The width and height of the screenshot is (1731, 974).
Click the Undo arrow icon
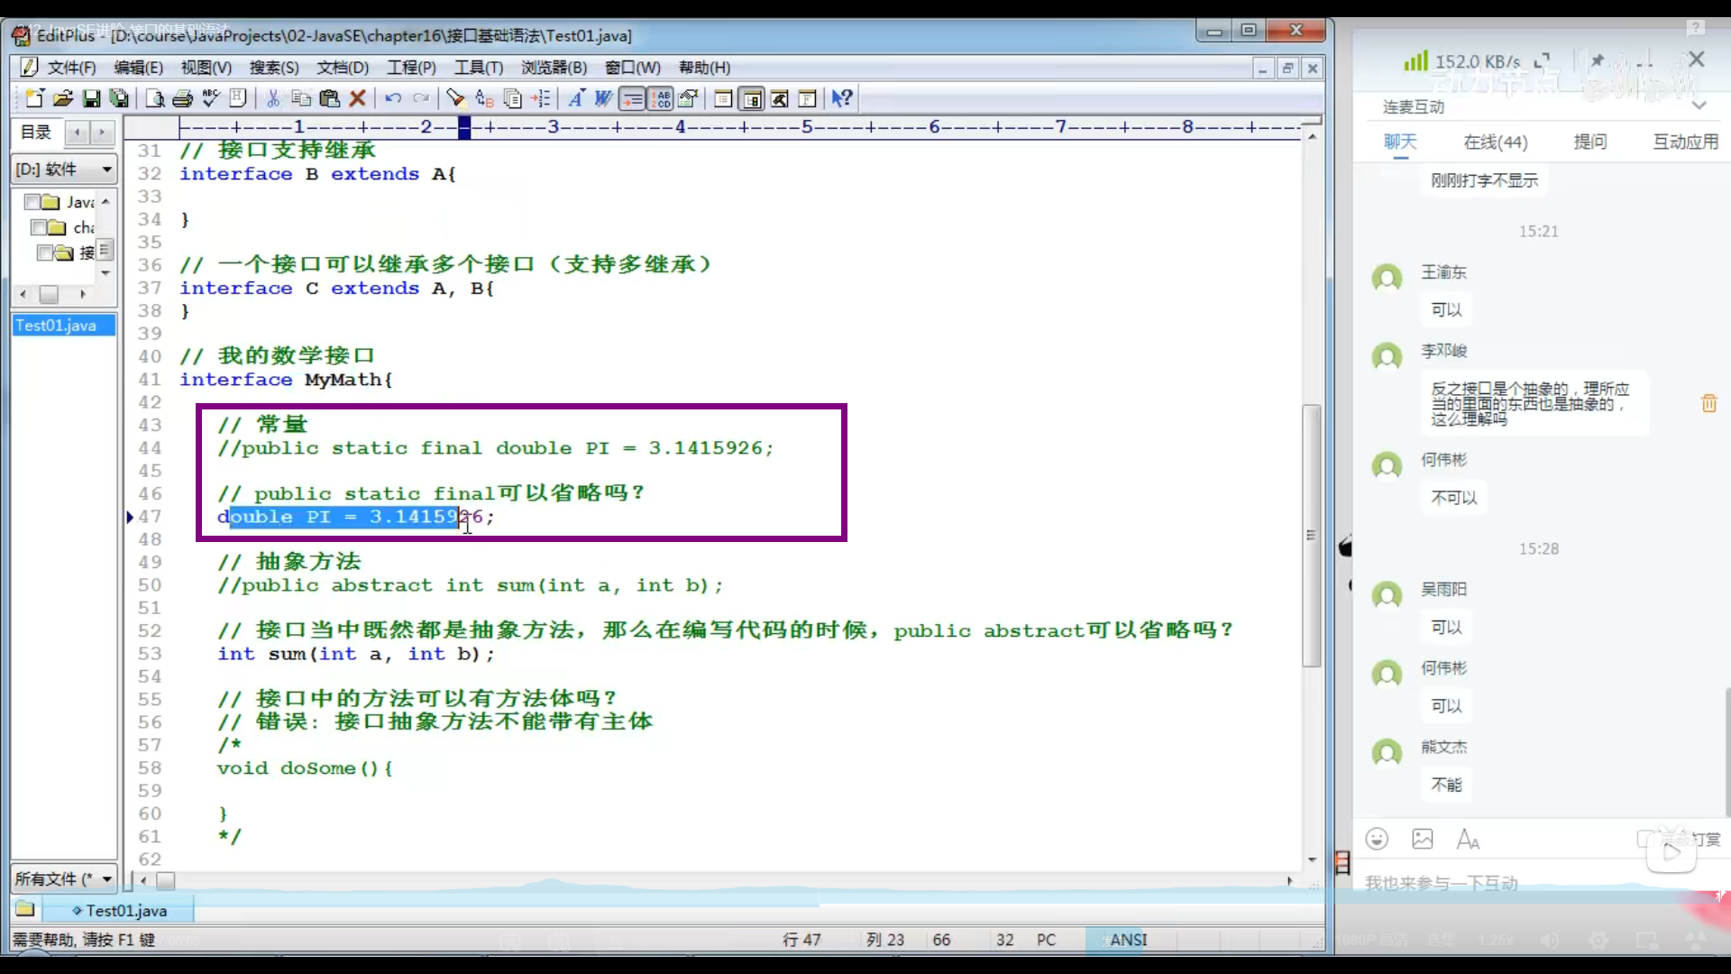point(393,98)
